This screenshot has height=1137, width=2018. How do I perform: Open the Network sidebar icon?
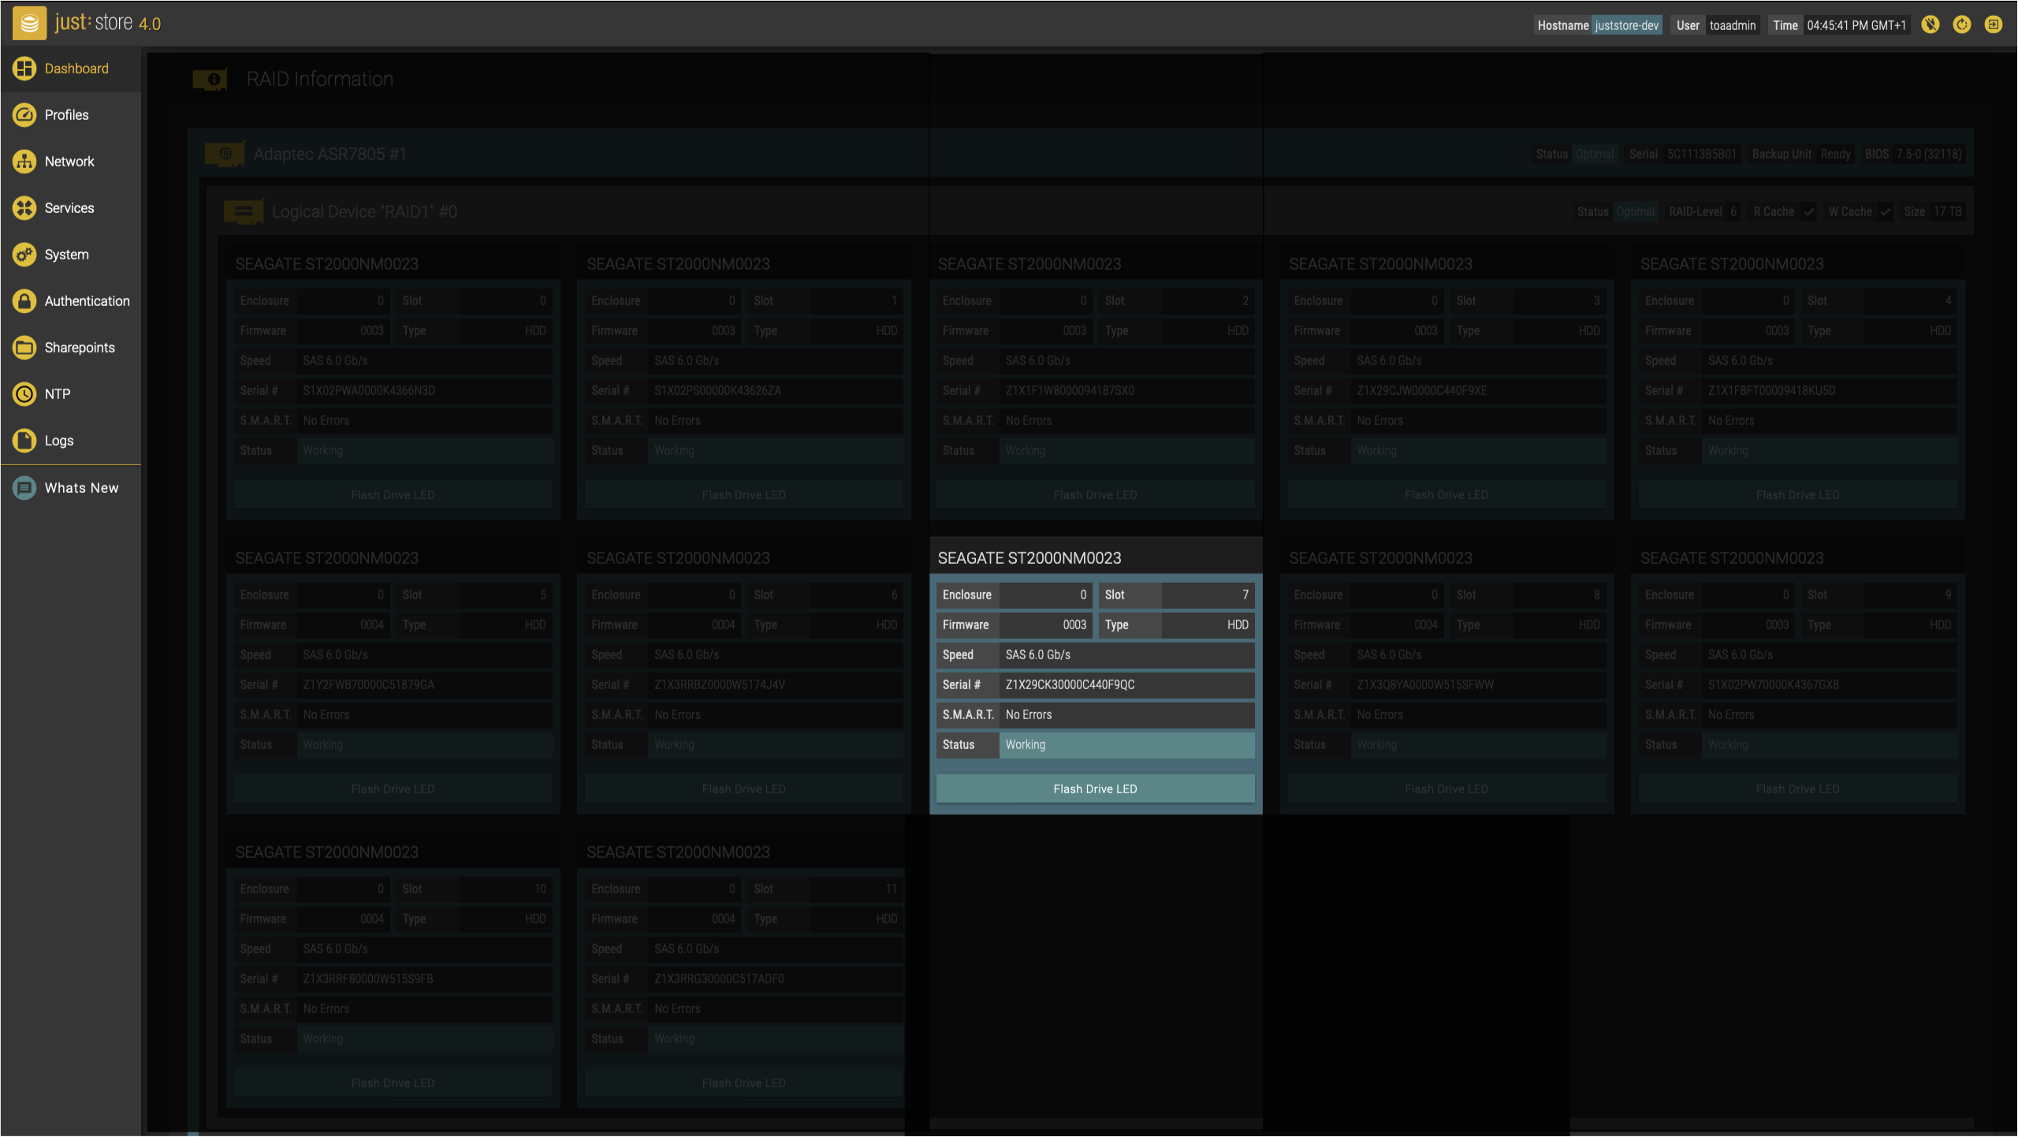pos(24,162)
